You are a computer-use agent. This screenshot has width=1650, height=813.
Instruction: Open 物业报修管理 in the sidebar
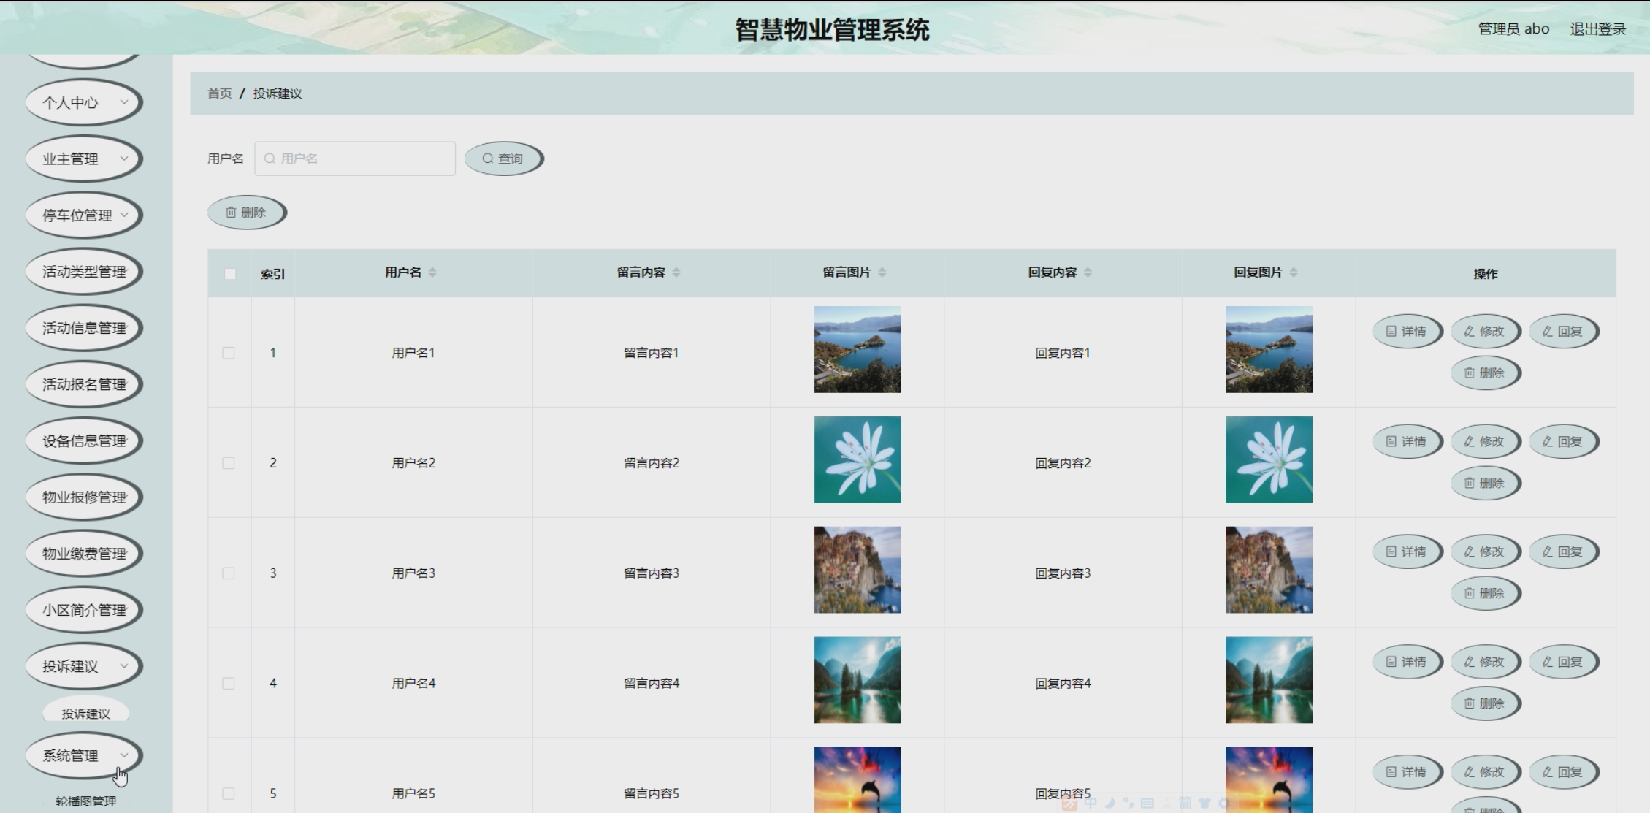[x=83, y=497]
